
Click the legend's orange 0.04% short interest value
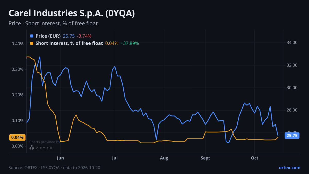(112, 43)
